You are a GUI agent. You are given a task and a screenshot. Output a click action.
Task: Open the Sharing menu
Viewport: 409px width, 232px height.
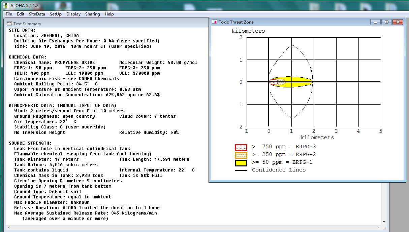(92, 14)
